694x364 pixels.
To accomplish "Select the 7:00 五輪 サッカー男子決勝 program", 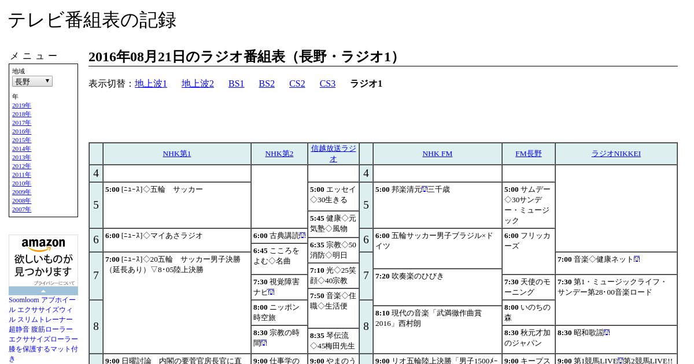I will [177, 303].
